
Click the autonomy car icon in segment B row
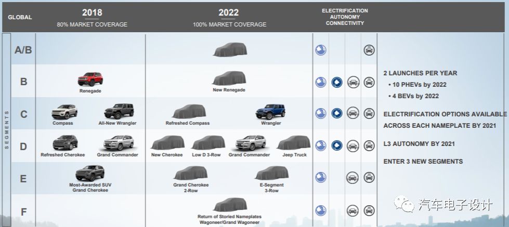tap(353, 82)
